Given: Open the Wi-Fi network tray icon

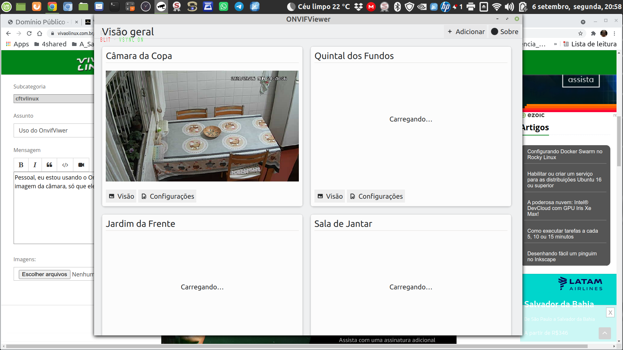Looking at the screenshot, I should point(496,6).
